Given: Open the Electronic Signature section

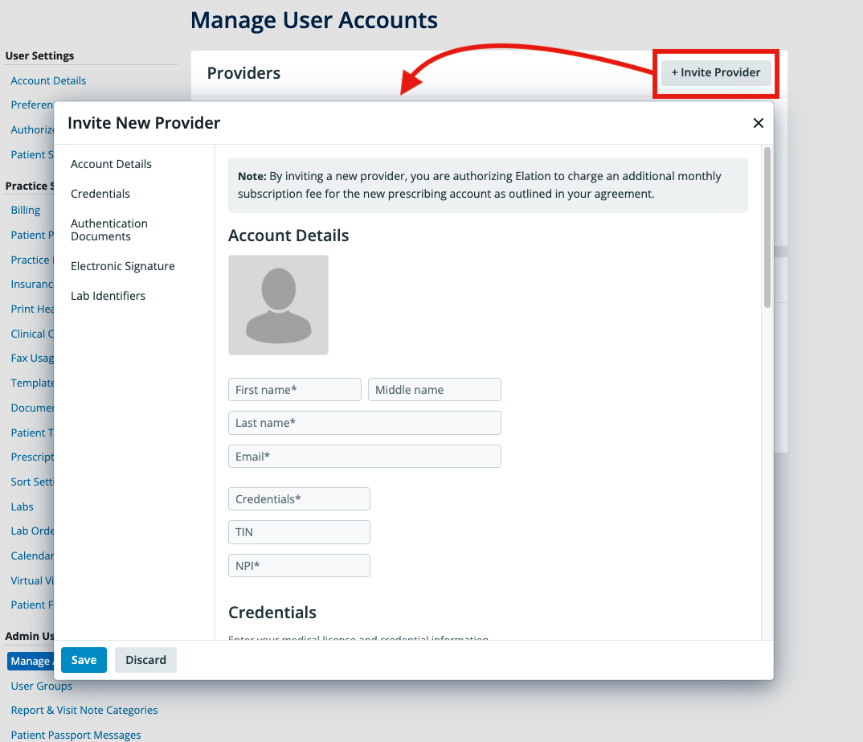Looking at the screenshot, I should (122, 265).
